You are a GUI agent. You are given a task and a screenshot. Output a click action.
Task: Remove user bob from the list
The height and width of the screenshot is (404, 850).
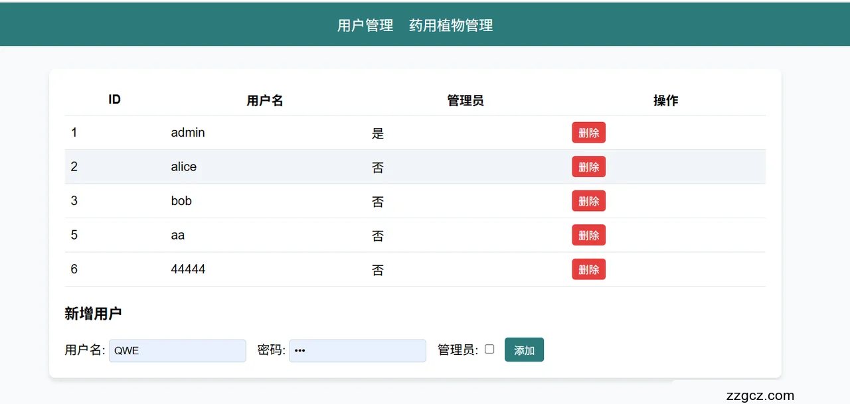pos(588,201)
